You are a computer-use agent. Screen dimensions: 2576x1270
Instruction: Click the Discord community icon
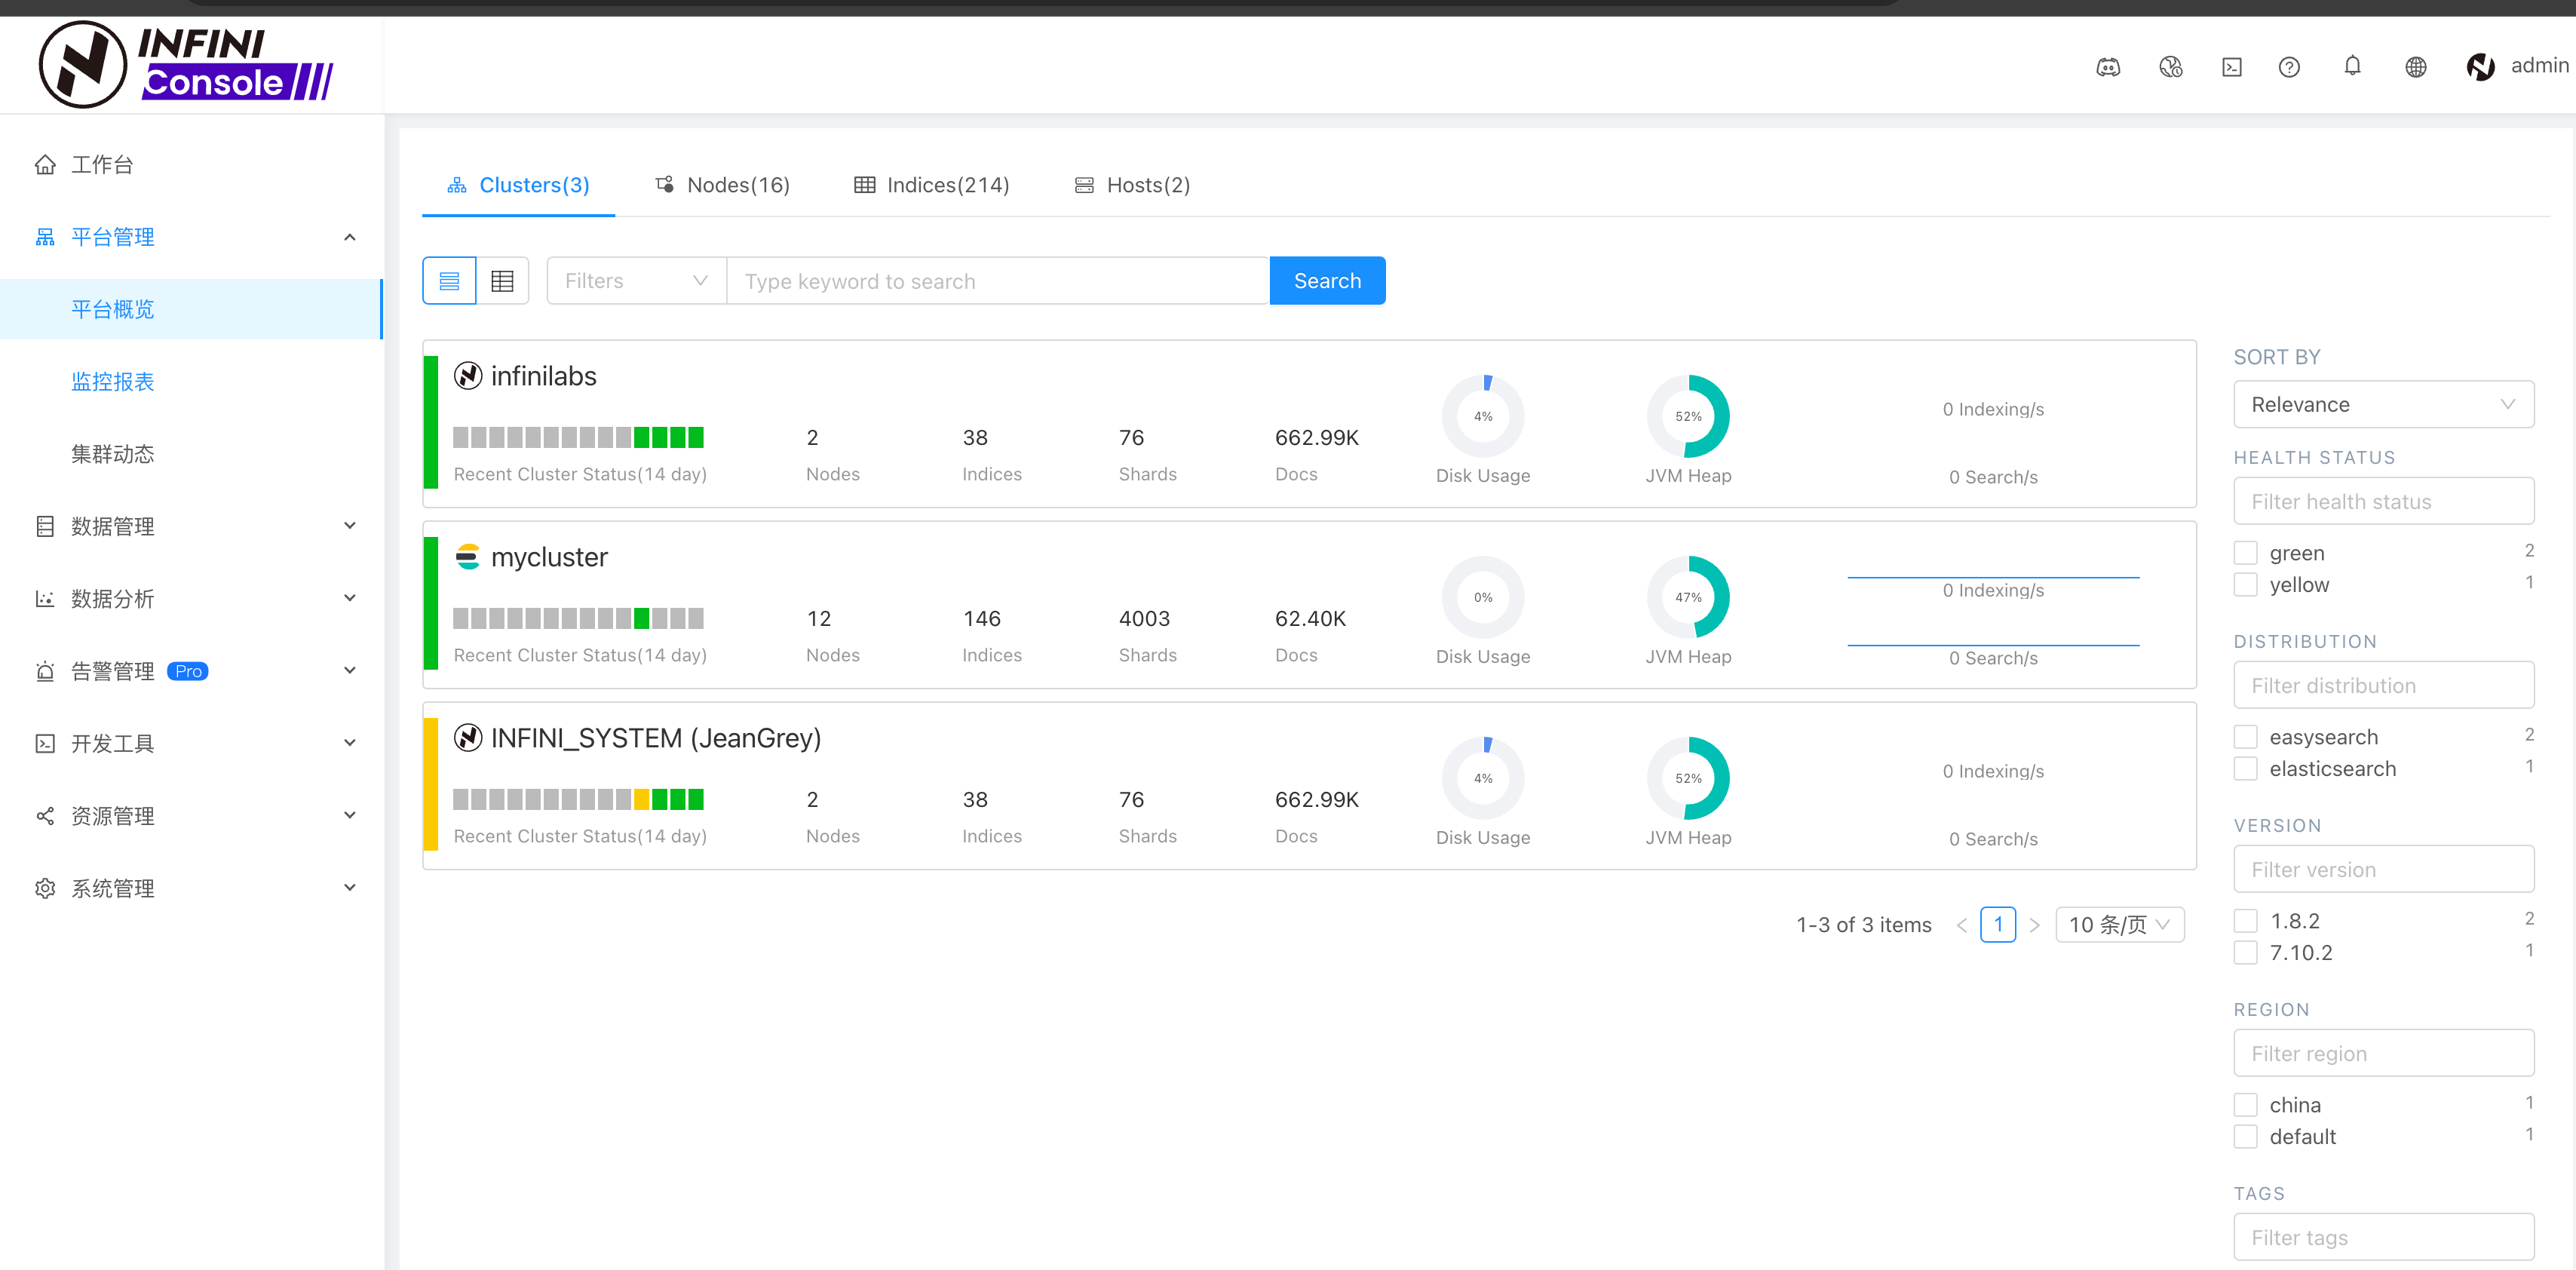pos(2107,67)
